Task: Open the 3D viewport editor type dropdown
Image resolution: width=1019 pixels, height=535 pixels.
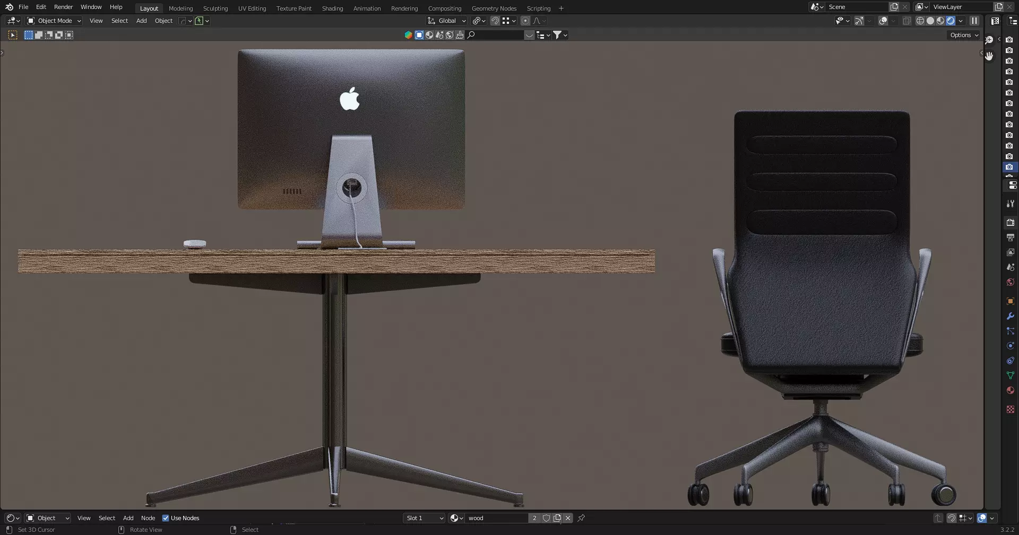Action: click(x=13, y=21)
